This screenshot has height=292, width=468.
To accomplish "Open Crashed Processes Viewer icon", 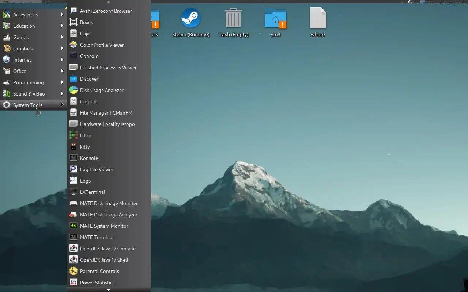I will tap(73, 68).
